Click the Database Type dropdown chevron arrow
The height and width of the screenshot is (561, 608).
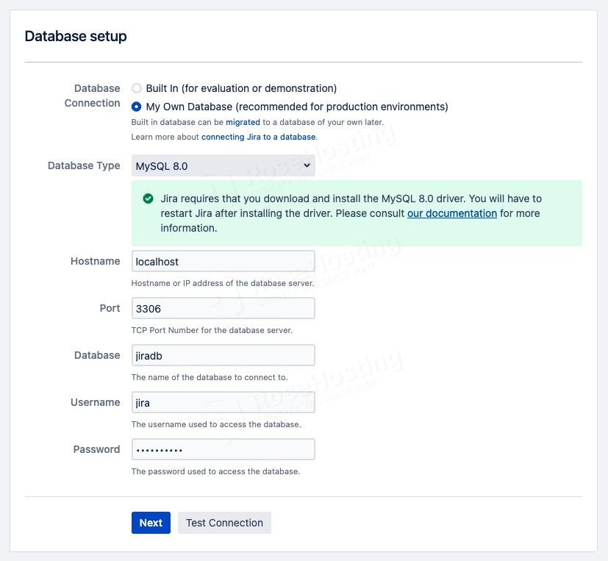307,165
